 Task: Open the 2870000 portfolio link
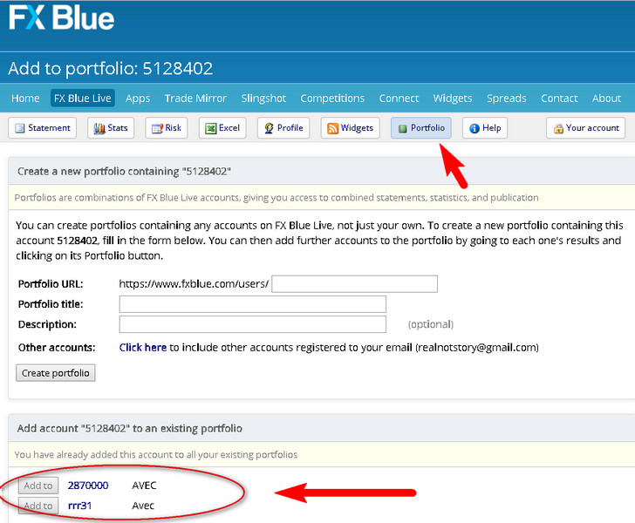point(88,486)
